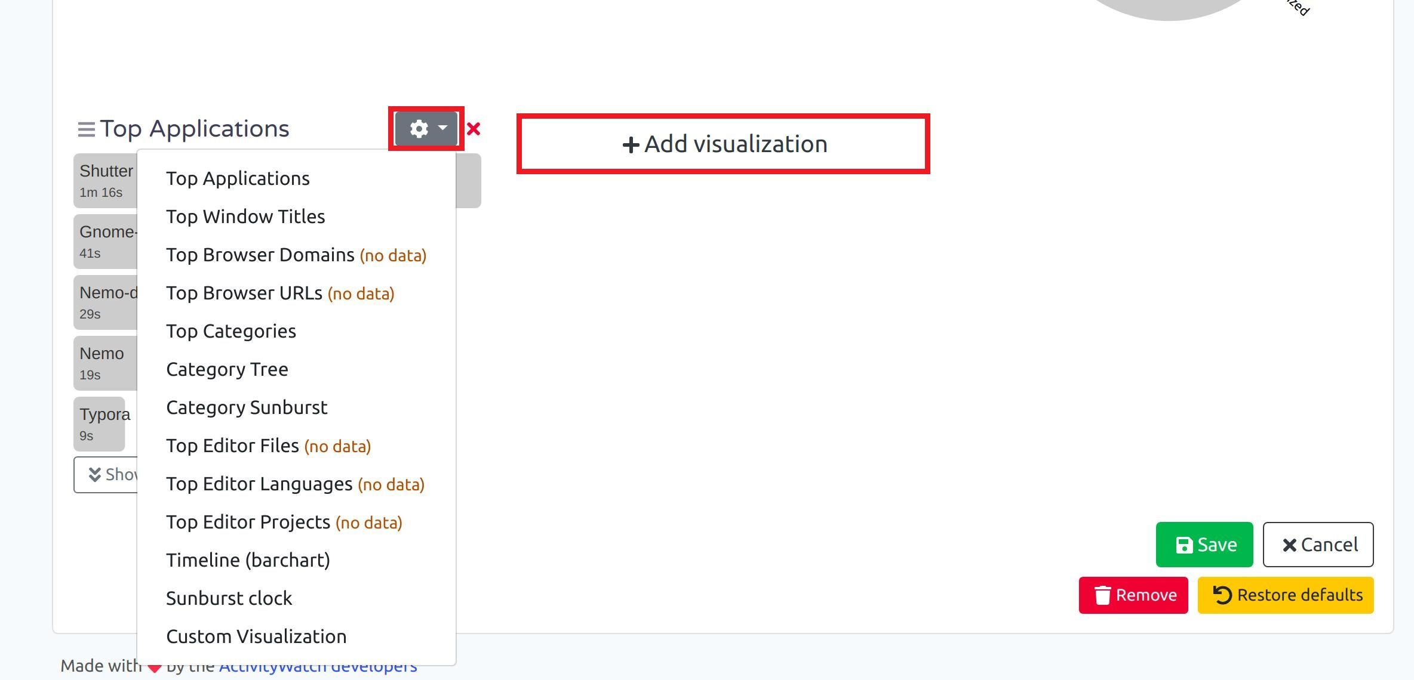1414x680 pixels.
Task: Click the Add visualization button
Action: point(723,144)
